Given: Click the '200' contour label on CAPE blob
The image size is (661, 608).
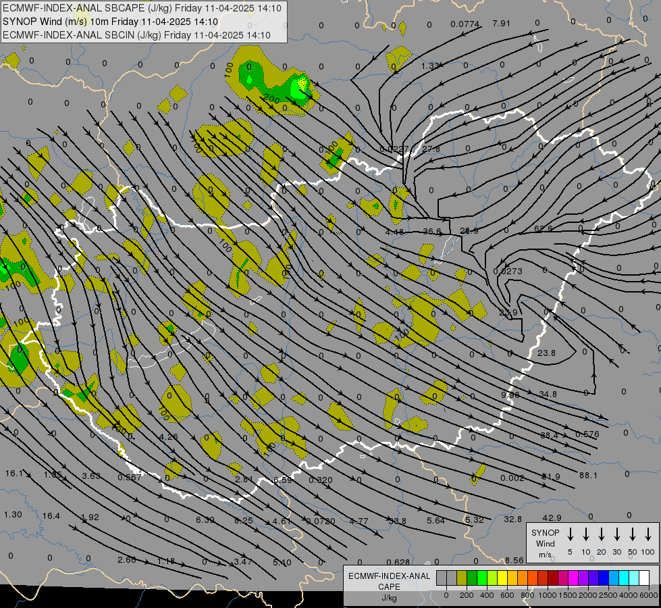Looking at the screenshot, I should [x=271, y=99].
